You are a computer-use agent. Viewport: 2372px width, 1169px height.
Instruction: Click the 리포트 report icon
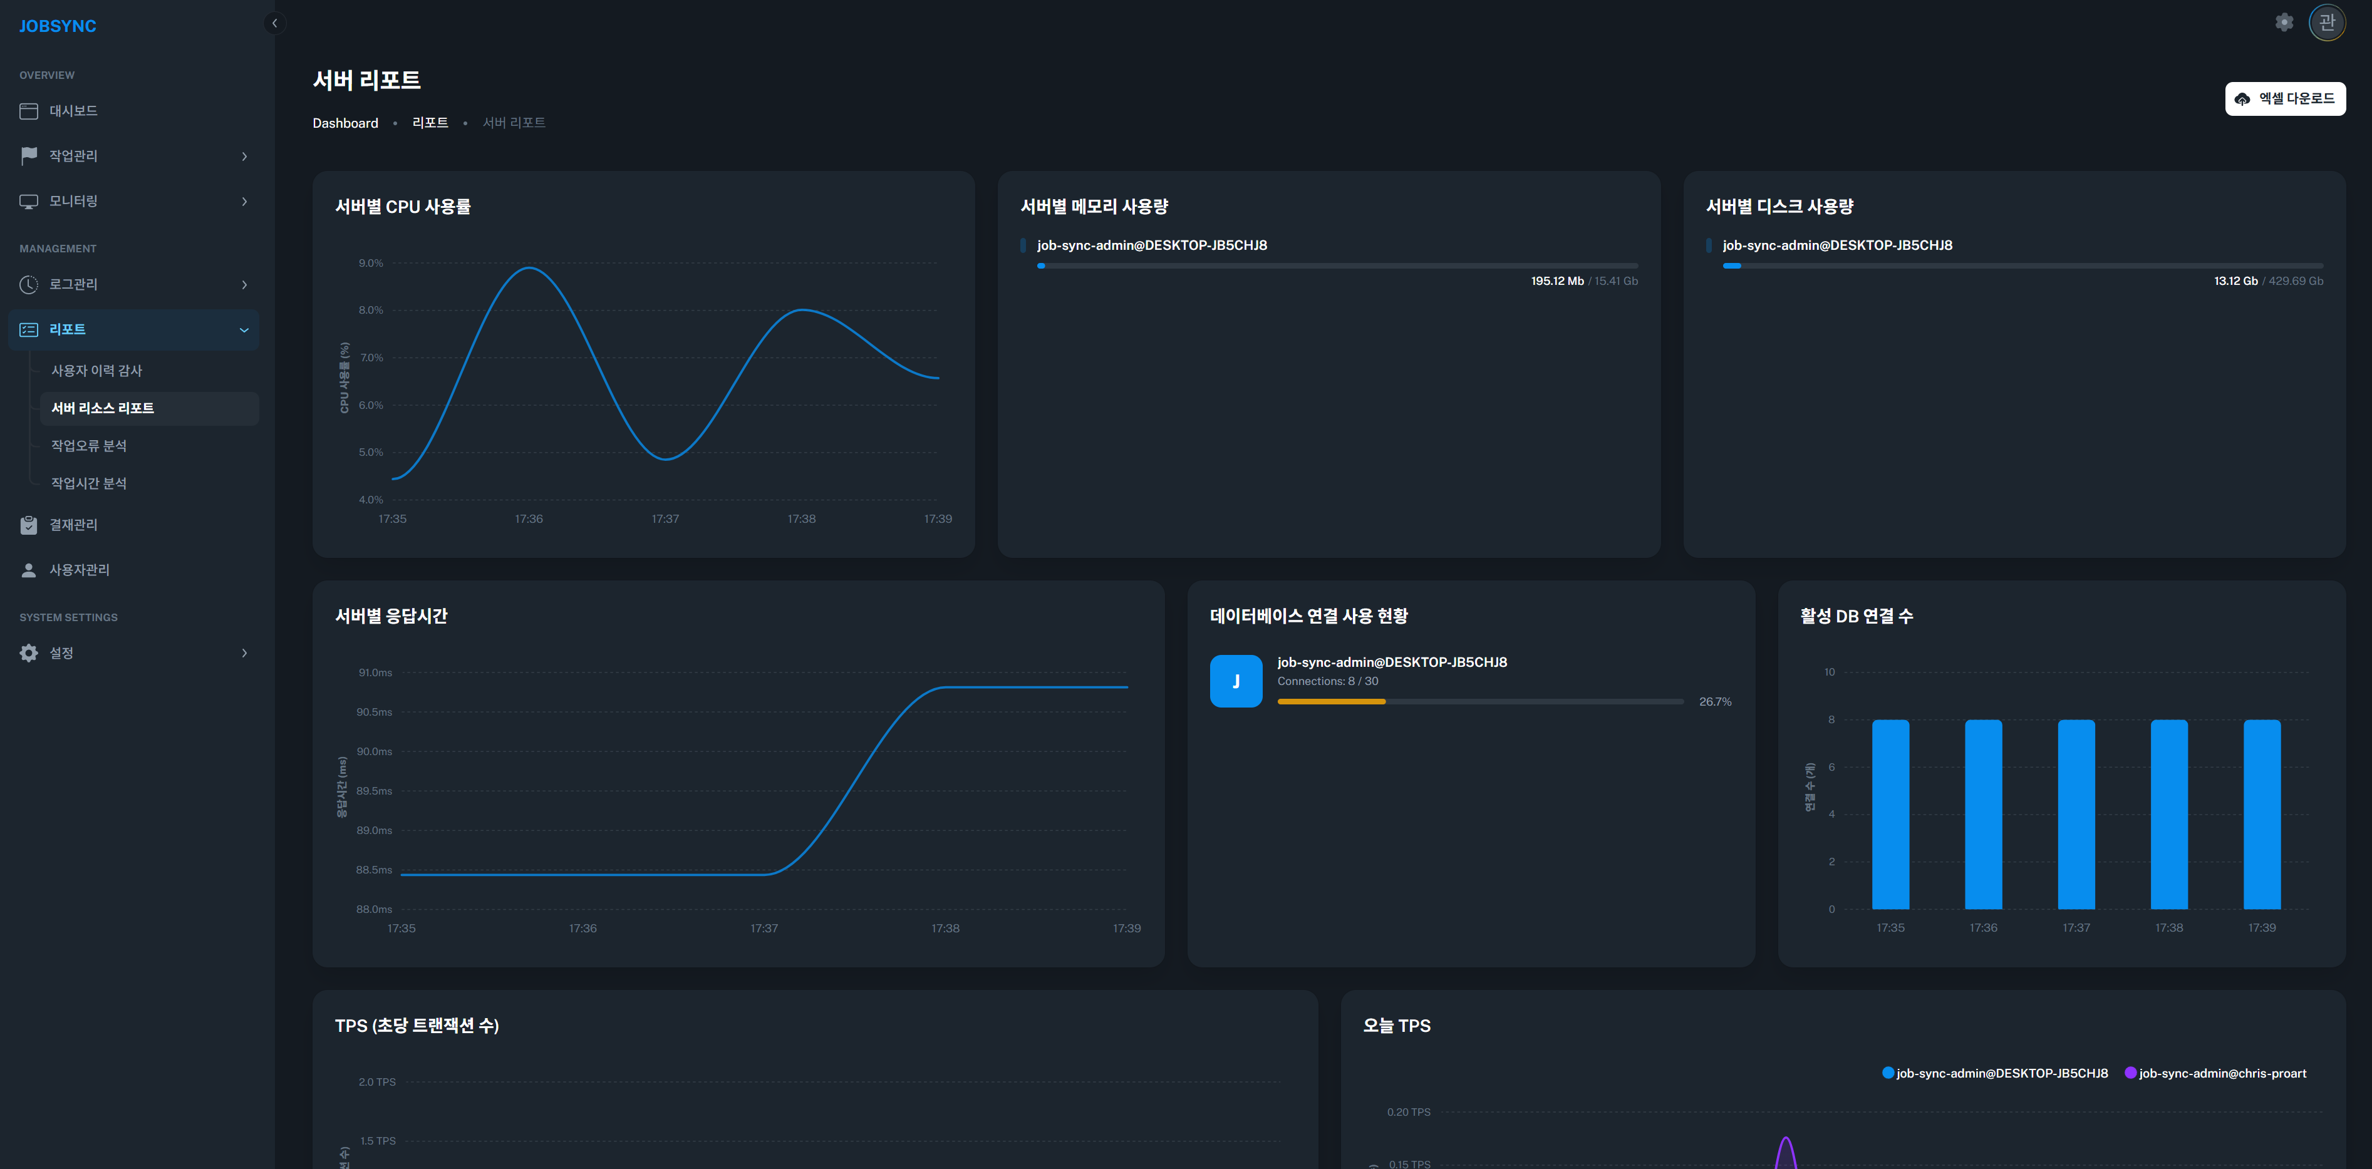(x=29, y=329)
